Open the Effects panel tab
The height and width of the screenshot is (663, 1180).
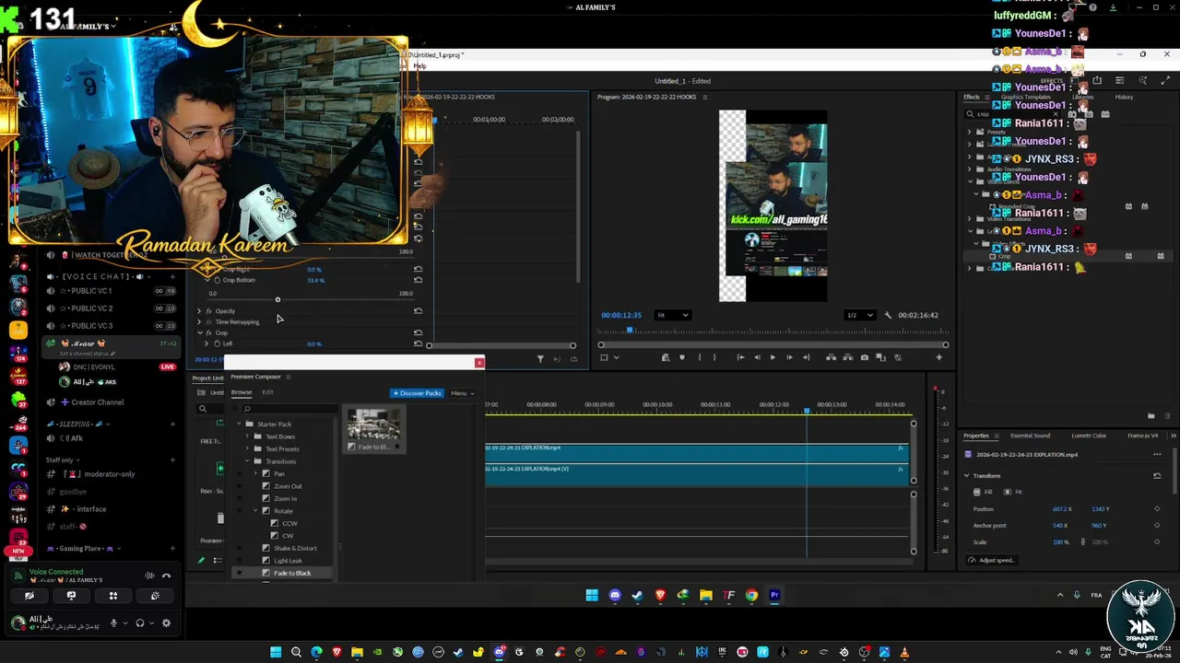click(972, 97)
